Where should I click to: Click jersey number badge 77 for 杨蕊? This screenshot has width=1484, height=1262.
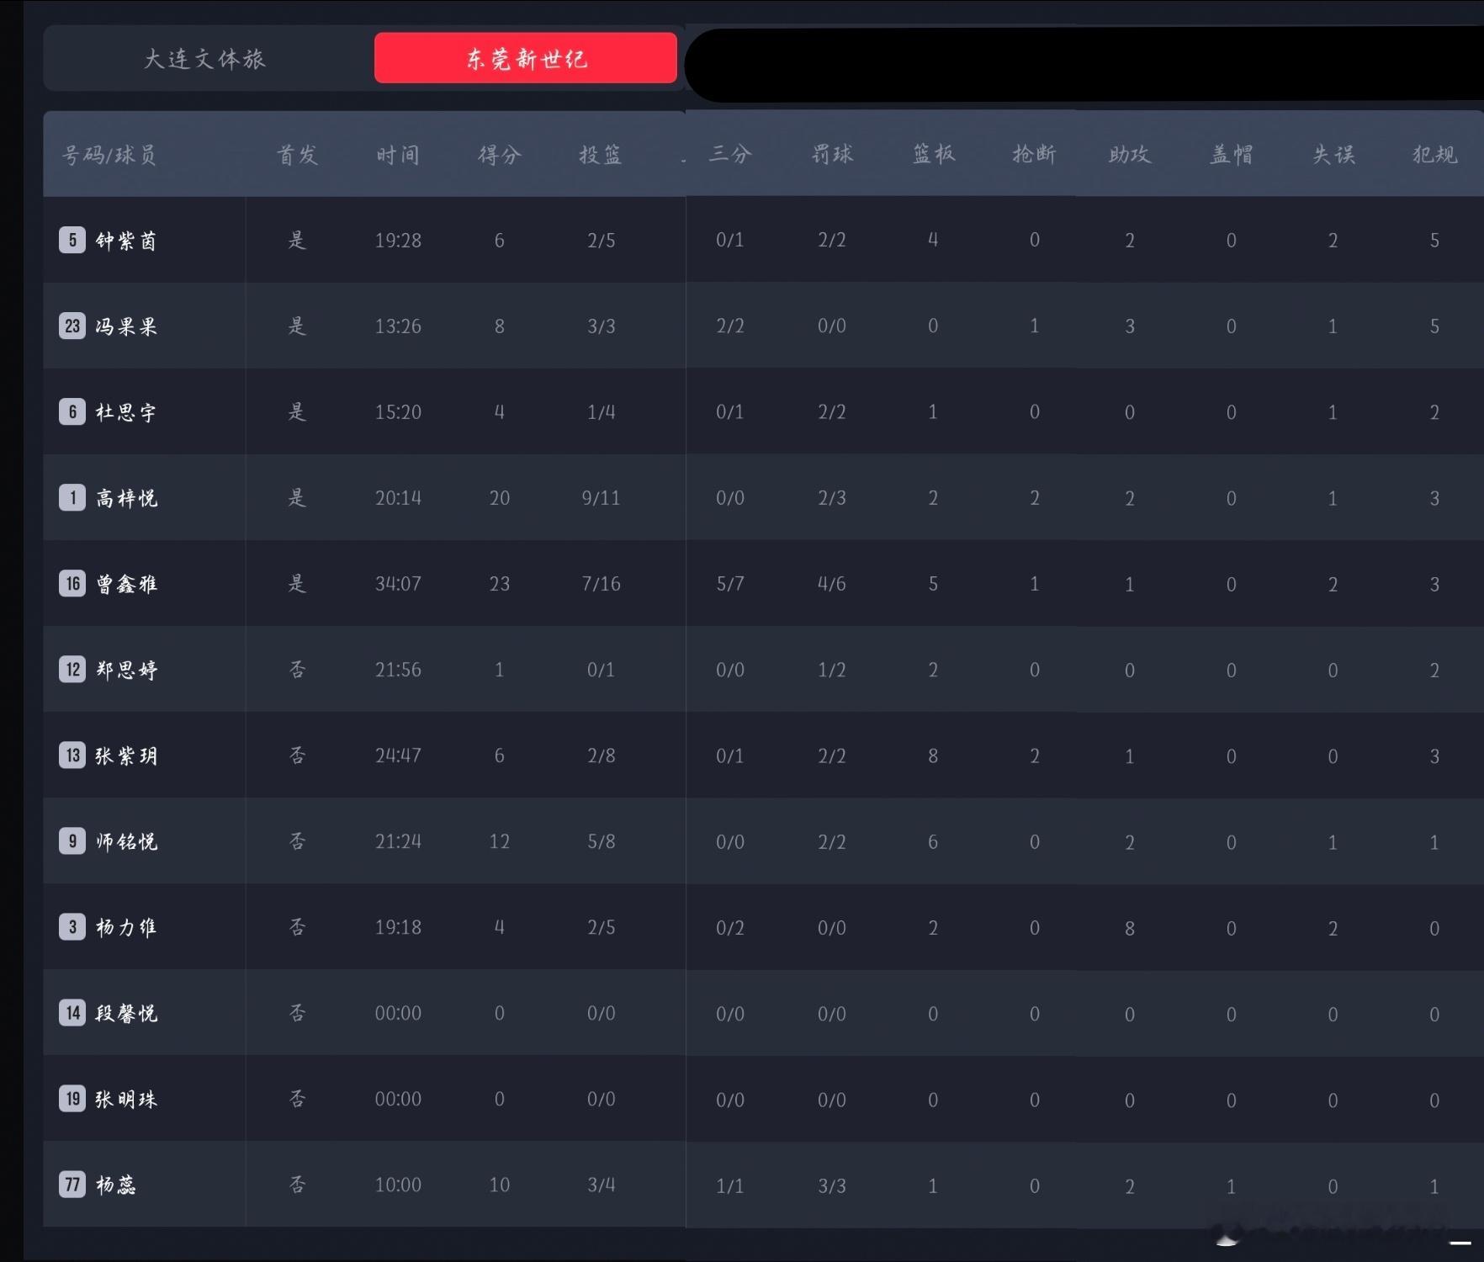click(x=72, y=1185)
